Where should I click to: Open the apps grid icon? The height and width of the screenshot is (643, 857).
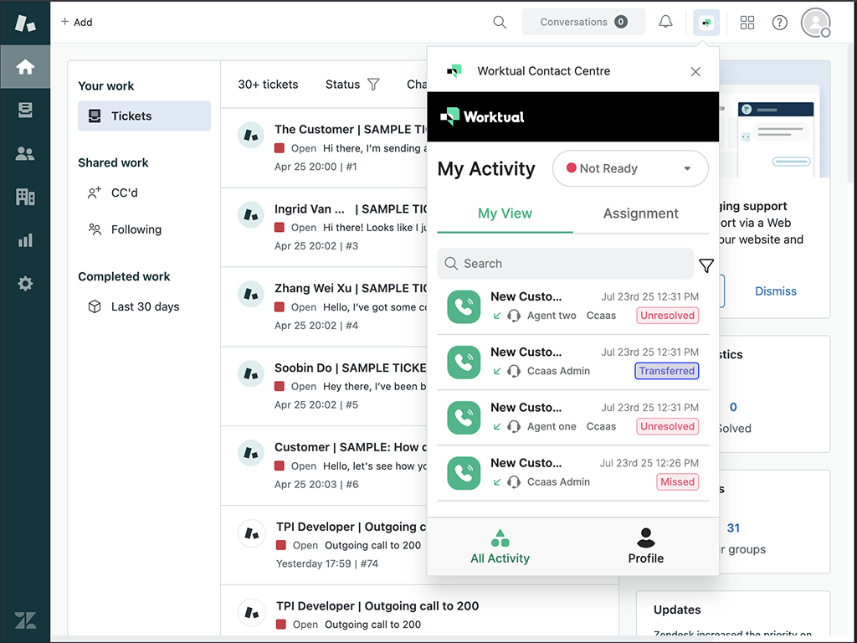click(747, 22)
